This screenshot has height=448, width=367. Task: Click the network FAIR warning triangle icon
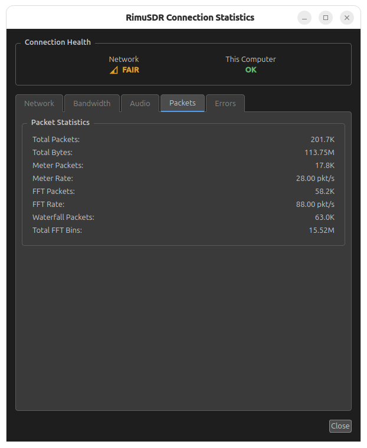(x=114, y=70)
